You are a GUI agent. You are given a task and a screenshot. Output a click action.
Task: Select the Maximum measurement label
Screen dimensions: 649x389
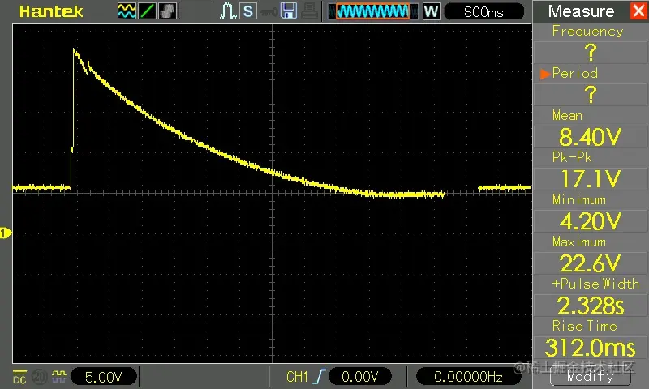click(x=579, y=242)
